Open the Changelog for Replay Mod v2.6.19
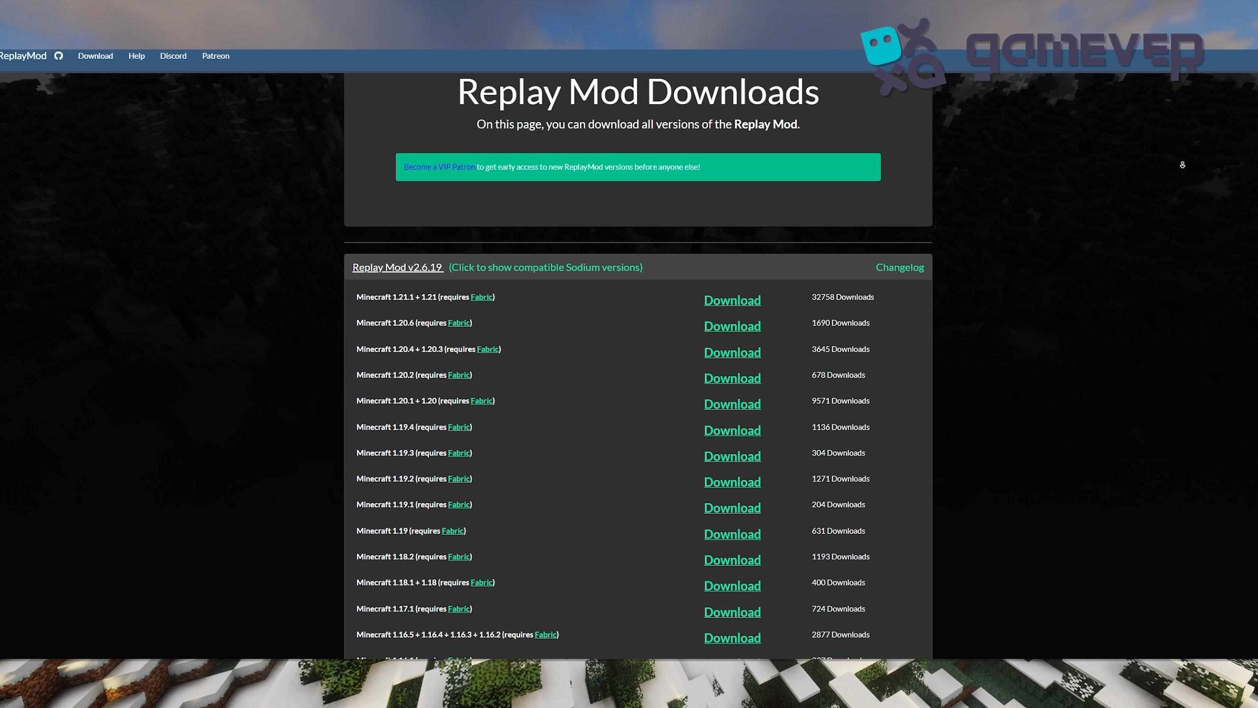The width and height of the screenshot is (1258, 708). 900,267
